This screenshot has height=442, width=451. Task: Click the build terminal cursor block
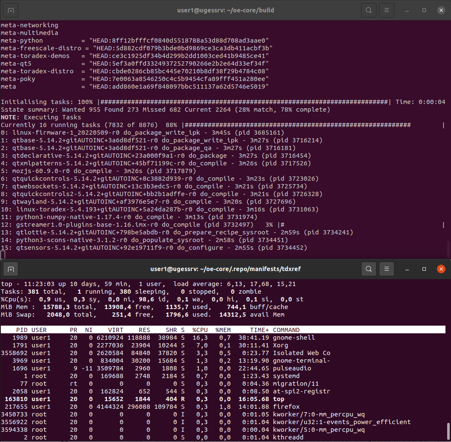tap(3, 255)
